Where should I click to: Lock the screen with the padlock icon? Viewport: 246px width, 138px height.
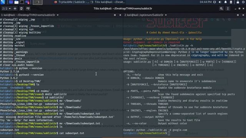(238, 2)
